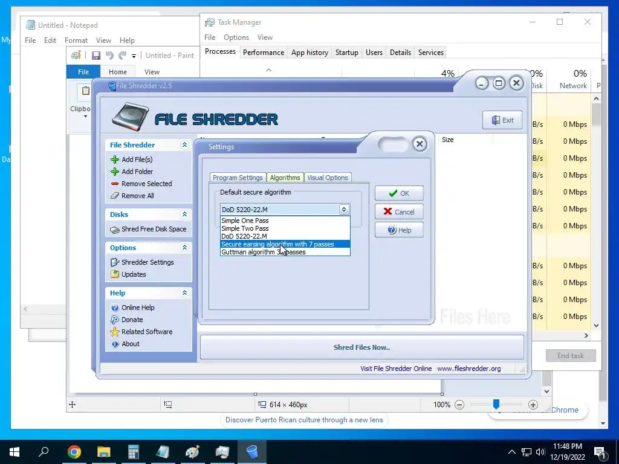Click the File Shredder hard drive logo
This screenshot has height=464, width=619.
(131, 117)
